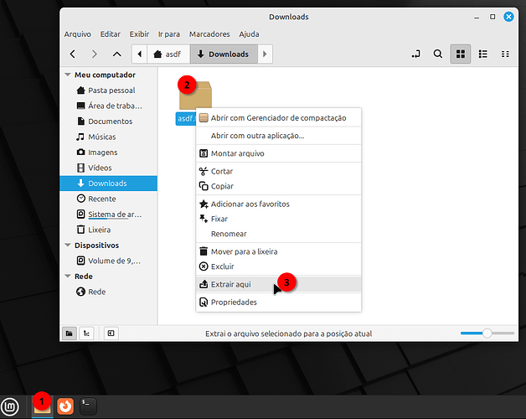This screenshot has width=526, height=419.
Task: Select the asdf archive file icon
Action: (x=195, y=96)
